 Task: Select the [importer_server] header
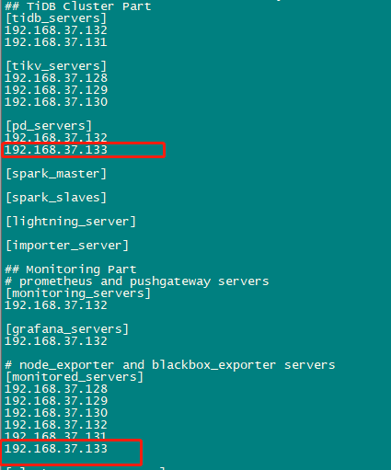click(x=67, y=246)
